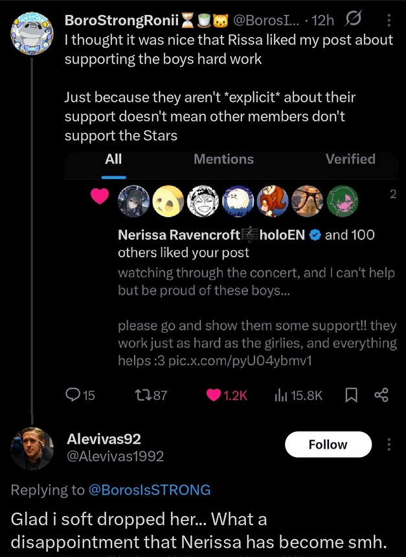
Task: Open Alevivas92 profile picture
Action: pos(32,448)
